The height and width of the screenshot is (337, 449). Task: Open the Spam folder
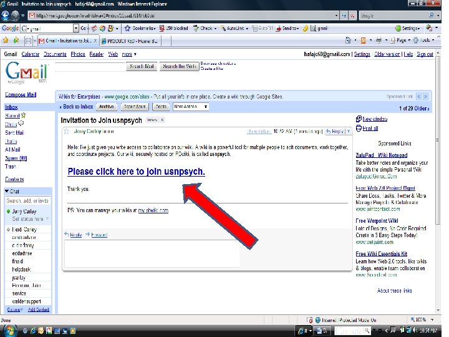[16, 158]
